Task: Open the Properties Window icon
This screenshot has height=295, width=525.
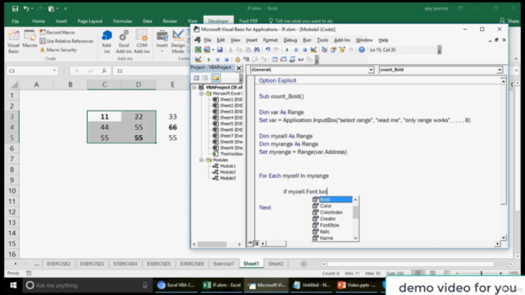Action: 333,50
